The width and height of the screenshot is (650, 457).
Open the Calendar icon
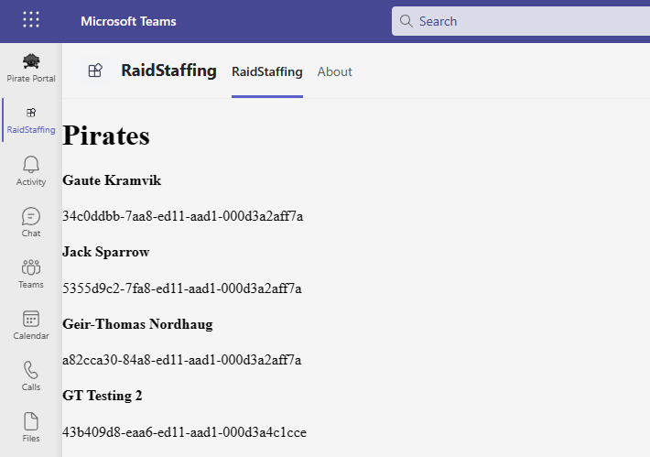31,325
